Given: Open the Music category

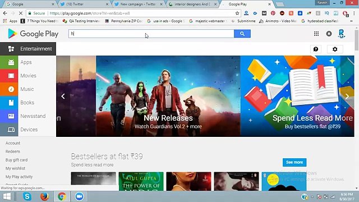Looking at the screenshot, I should pos(27,89).
